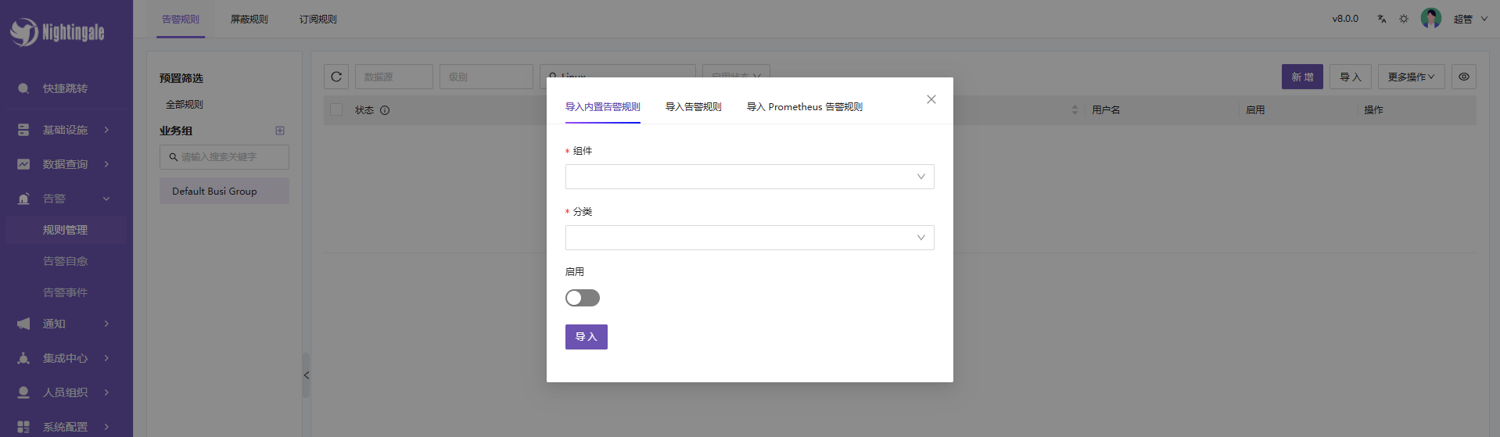Click the business group search field
The image size is (1500, 437).
pos(224,157)
